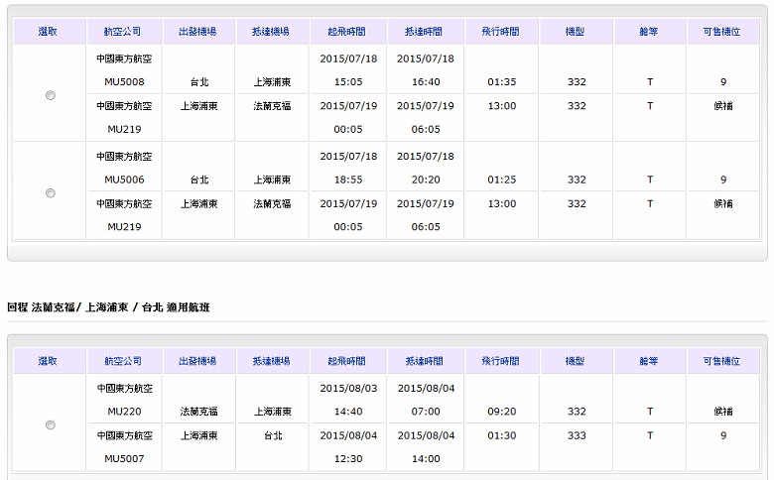Viewport: 774px width, 480px height.
Task: Click the departure time 14:40
Action: pyautogui.click(x=348, y=412)
